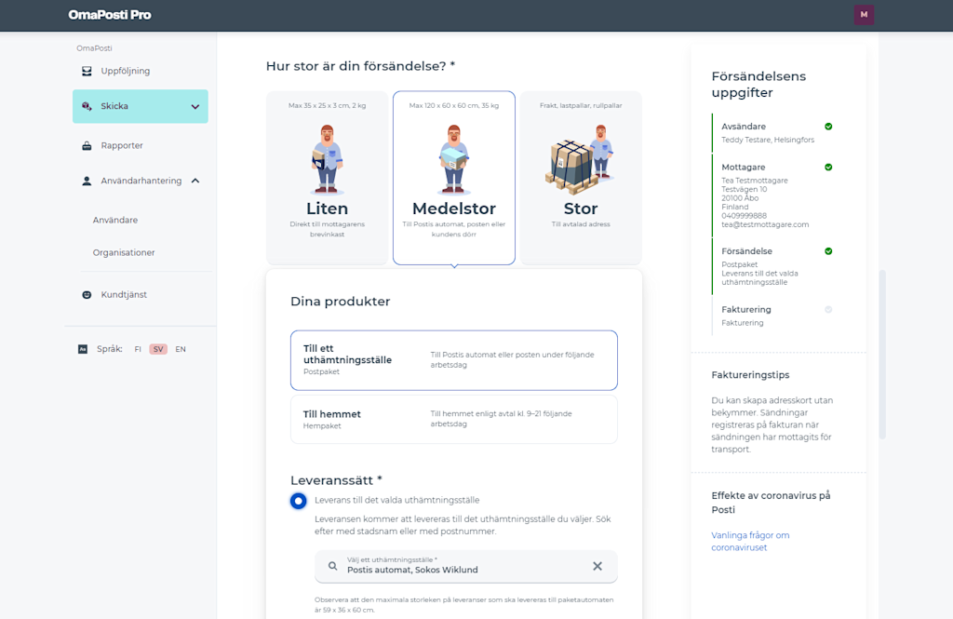Focus the Välj ett uthämtningsställe field

tap(466, 566)
